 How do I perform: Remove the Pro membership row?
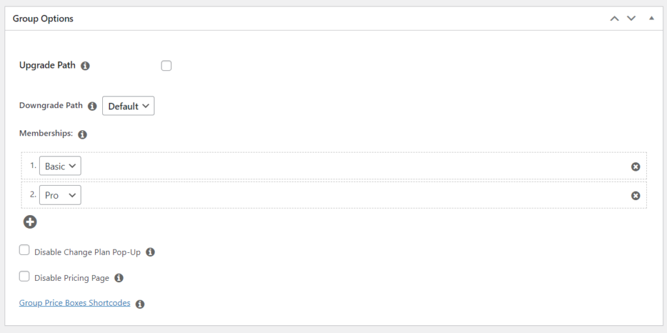click(636, 195)
